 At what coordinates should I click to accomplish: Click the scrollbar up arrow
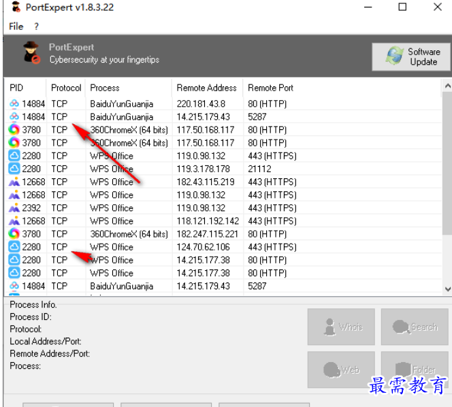click(447, 86)
